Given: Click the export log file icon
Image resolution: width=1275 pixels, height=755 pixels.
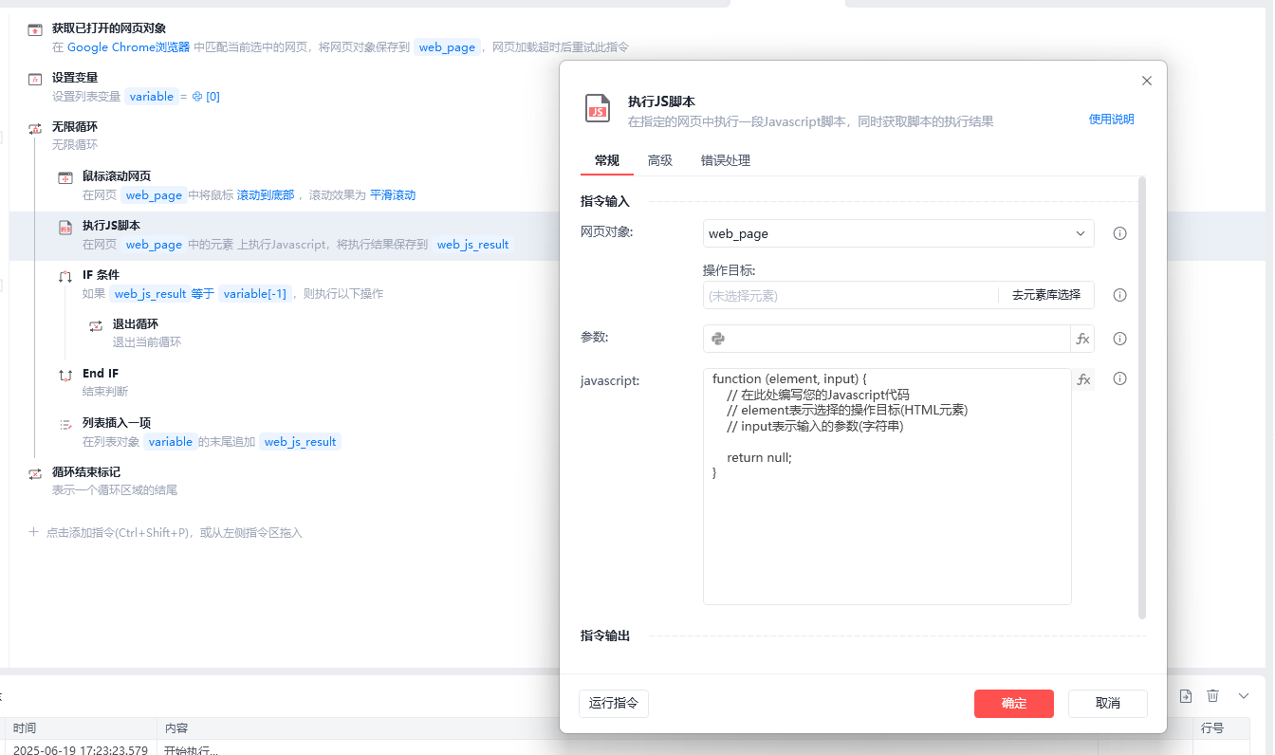Looking at the screenshot, I should pyautogui.click(x=1185, y=696).
